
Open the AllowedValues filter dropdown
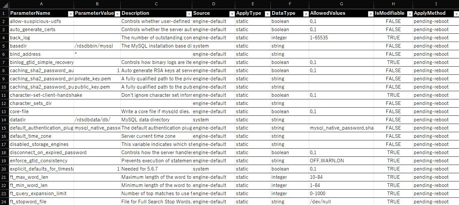(371, 13)
